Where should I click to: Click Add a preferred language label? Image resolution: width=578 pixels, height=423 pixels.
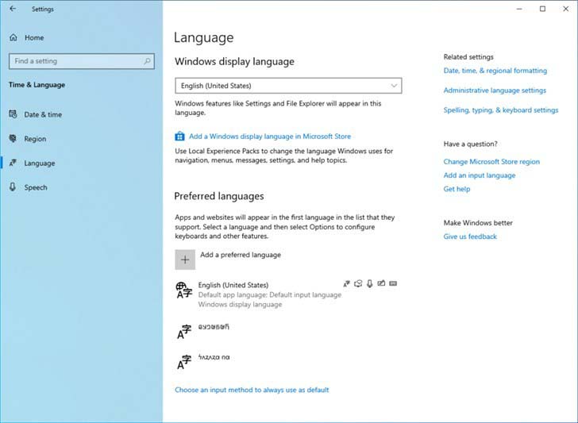click(x=241, y=255)
